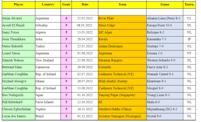The width and height of the screenshot is (201, 122).
Task: Select the goals cell showing 6
Action: point(66,18)
